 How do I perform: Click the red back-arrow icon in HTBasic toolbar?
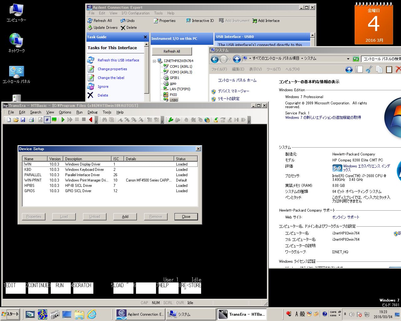click(x=91, y=120)
